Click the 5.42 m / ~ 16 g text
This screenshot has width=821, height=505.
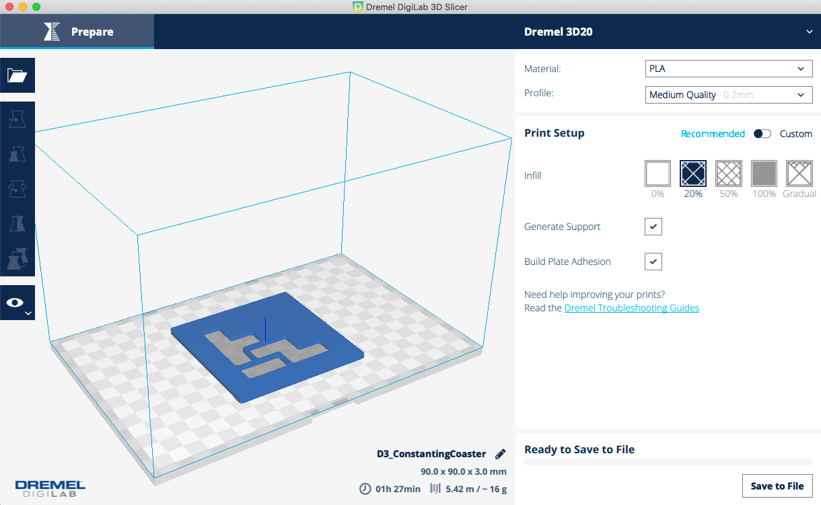[476, 489]
